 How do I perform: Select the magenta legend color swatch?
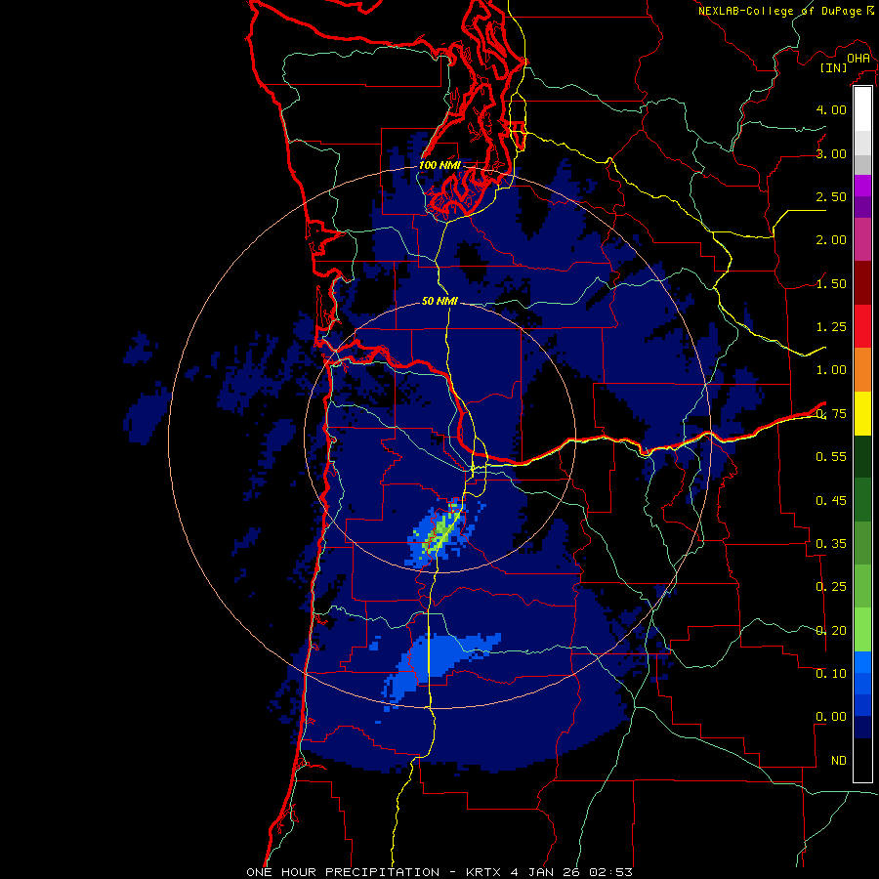click(862, 186)
